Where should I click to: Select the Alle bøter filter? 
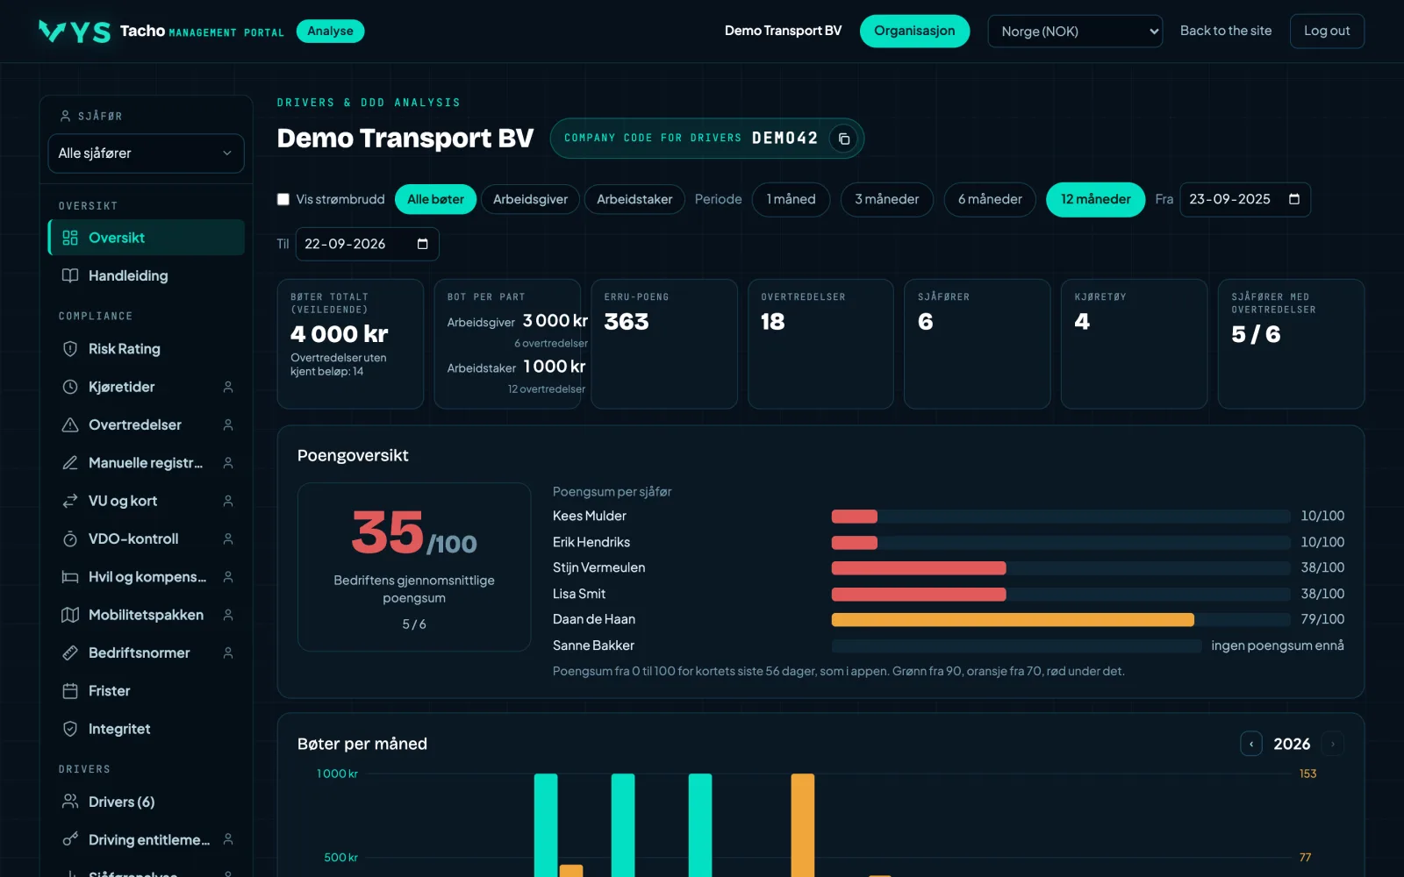pos(435,199)
